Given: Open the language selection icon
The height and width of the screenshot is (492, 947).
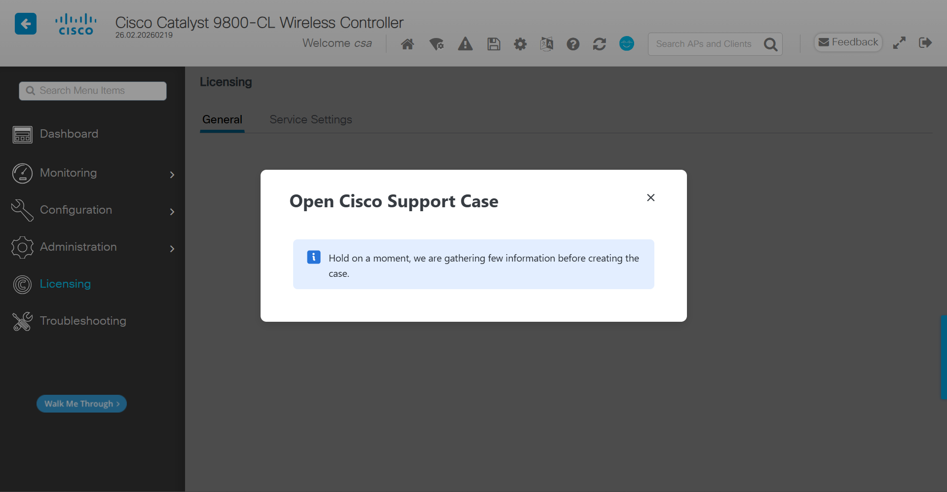Looking at the screenshot, I should point(546,44).
